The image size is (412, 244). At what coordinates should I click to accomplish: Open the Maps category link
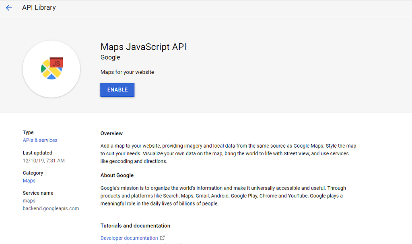[x=29, y=181]
